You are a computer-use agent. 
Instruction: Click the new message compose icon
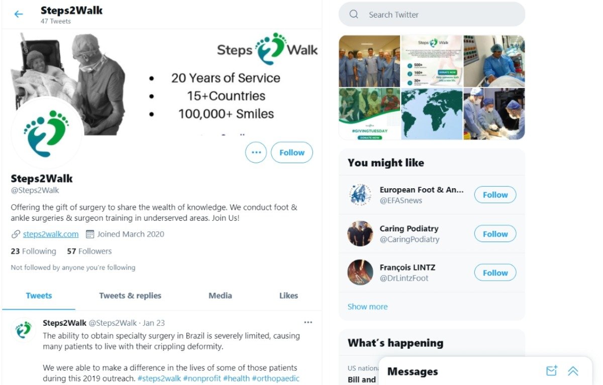tap(551, 371)
